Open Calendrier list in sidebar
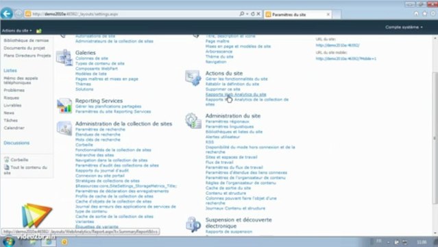The width and height of the screenshot is (438, 247). (x=14, y=128)
